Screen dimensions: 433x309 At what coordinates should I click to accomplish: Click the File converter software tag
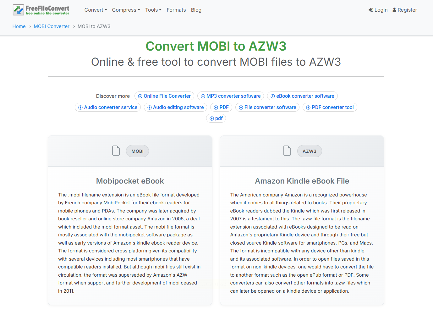click(267, 108)
